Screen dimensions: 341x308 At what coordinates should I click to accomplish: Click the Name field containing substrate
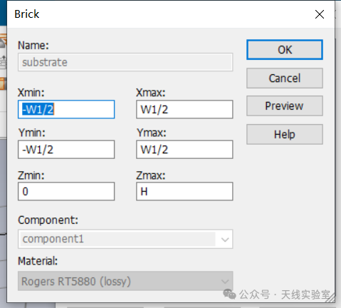point(125,62)
